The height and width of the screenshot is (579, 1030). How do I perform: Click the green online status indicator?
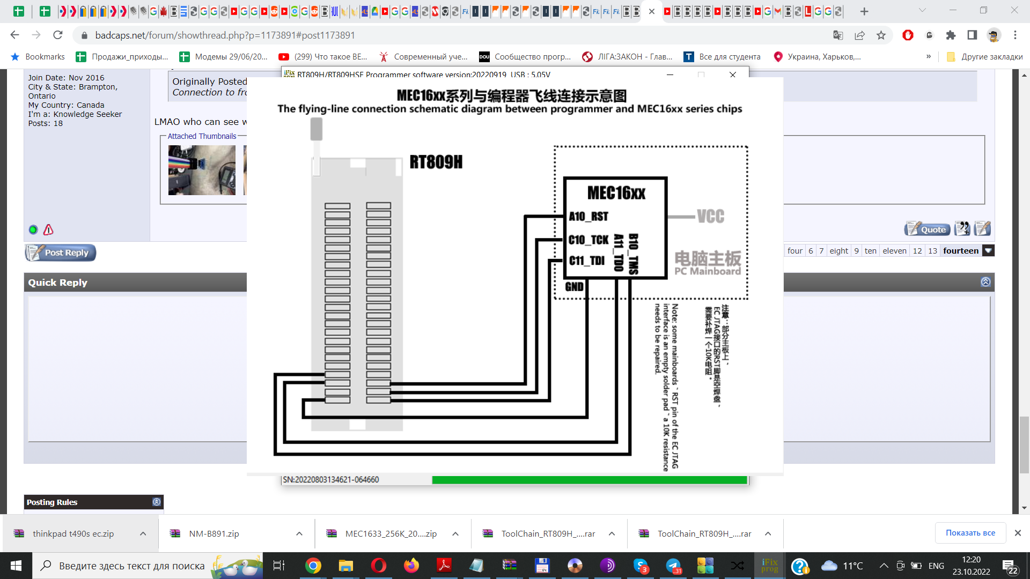[x=33, y=230]
